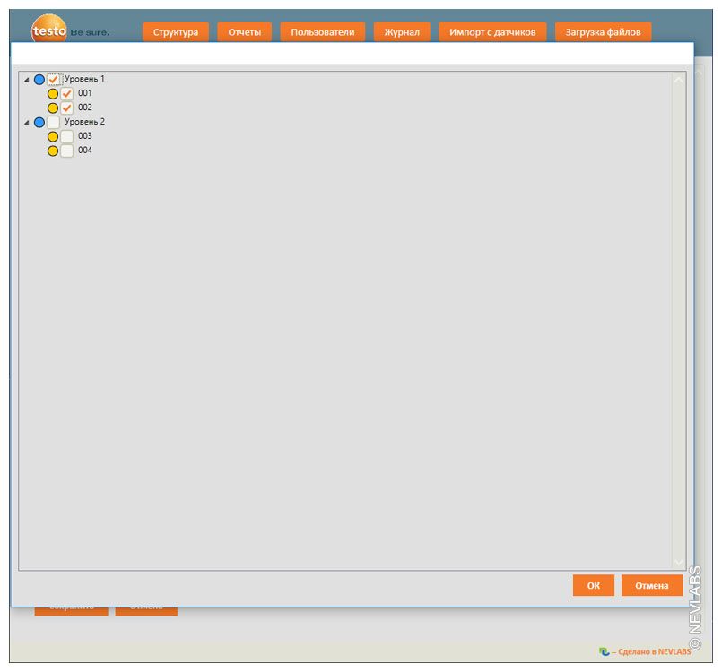Click the testo logo

(50, 30)
